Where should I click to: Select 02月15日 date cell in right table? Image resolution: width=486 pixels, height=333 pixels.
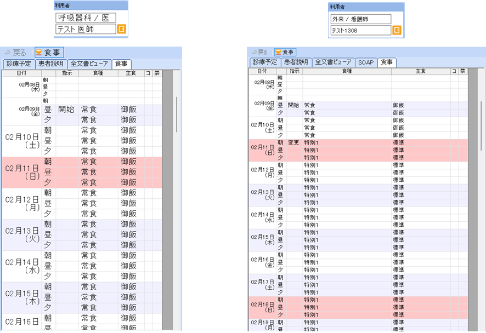click(262, 240)
